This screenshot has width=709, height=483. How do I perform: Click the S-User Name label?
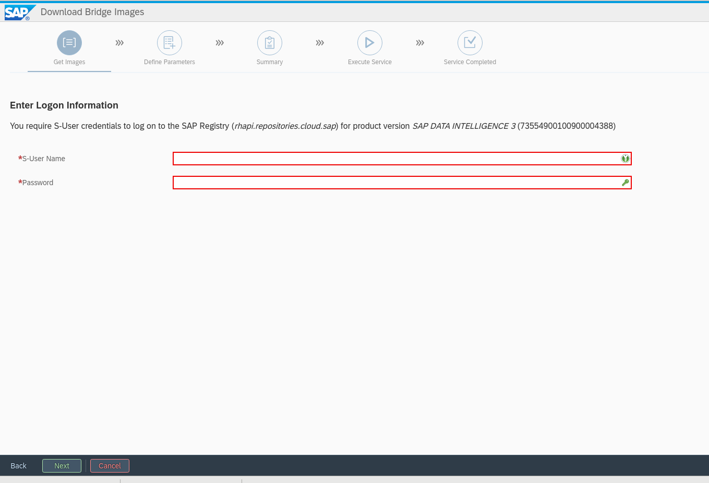point(44,159)
